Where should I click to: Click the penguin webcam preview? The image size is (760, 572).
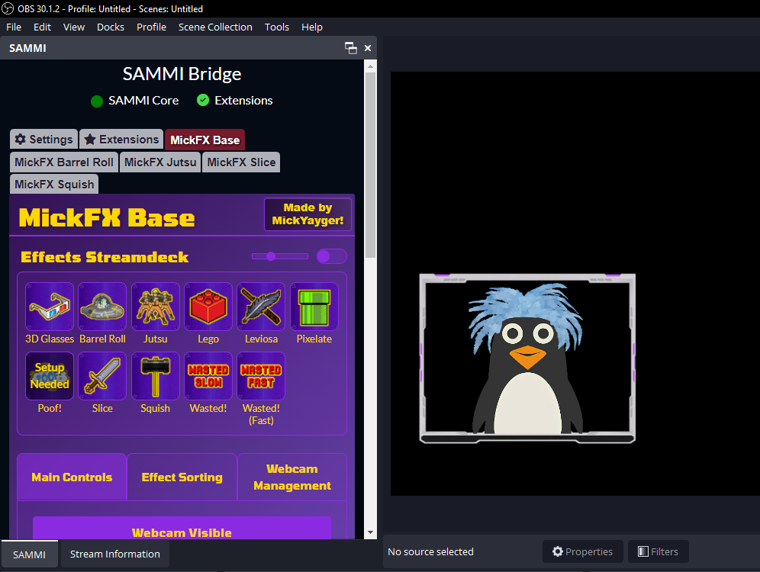(x=527, y=358)
